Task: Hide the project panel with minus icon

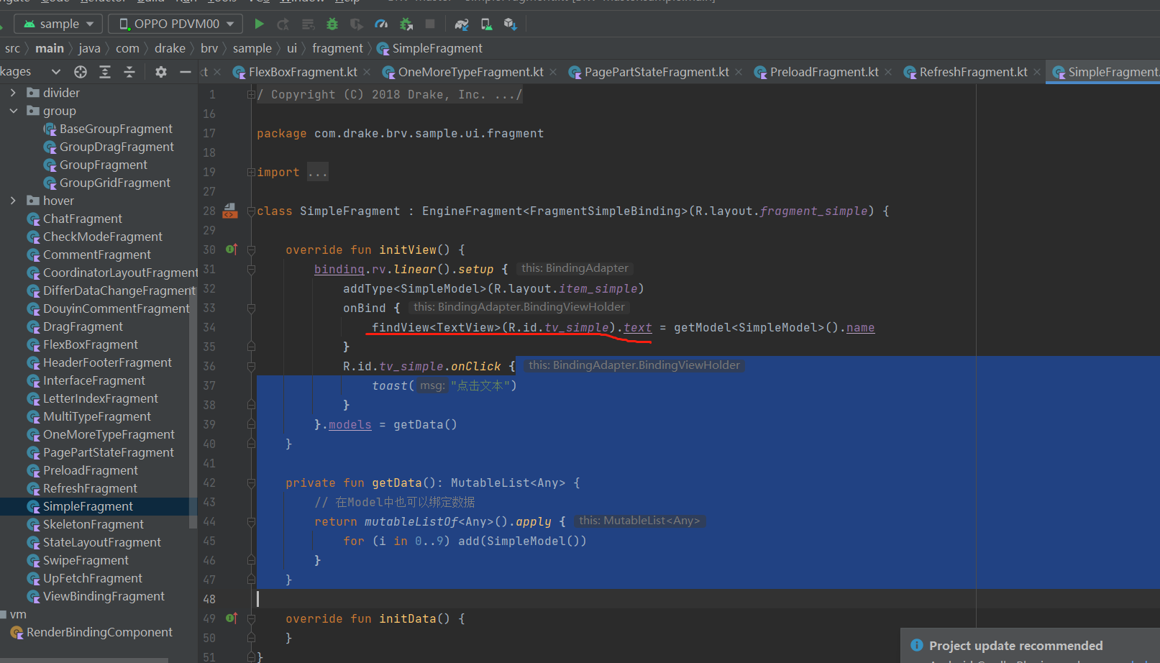Action: tap(185, 71)
